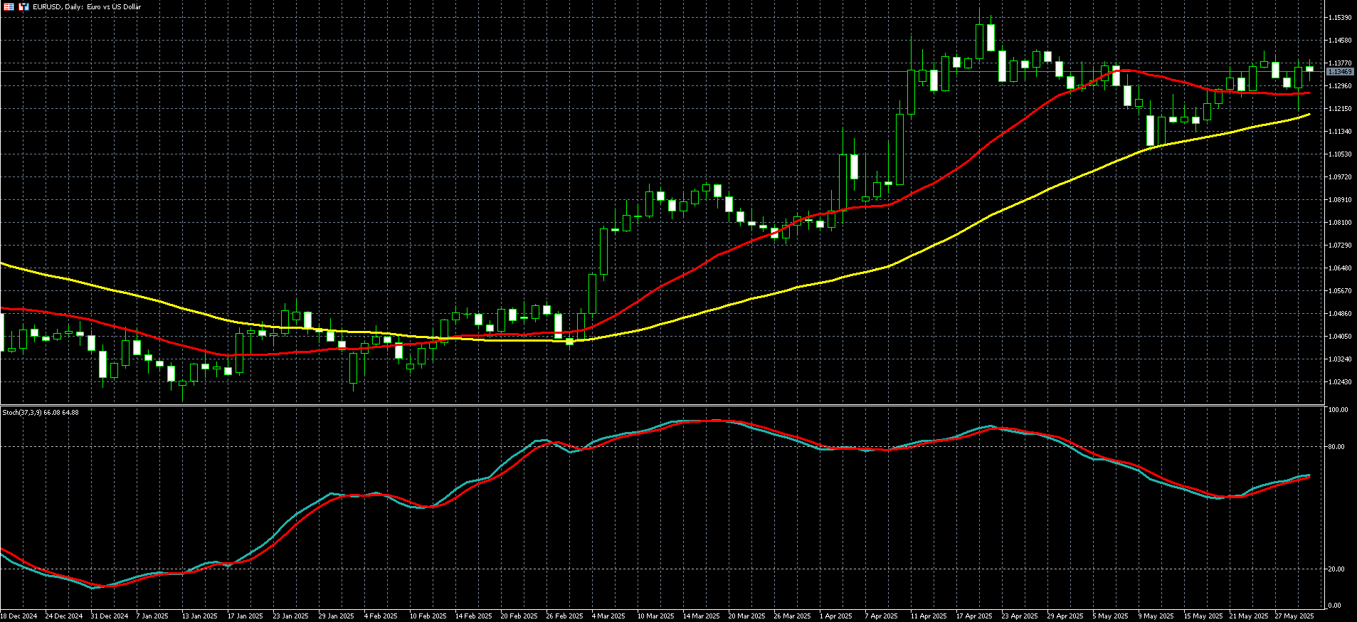Viewport: 1357px width, 622px height.
Task: Click the 1.08910 price scale label
Action: (x=1340, y=200)
